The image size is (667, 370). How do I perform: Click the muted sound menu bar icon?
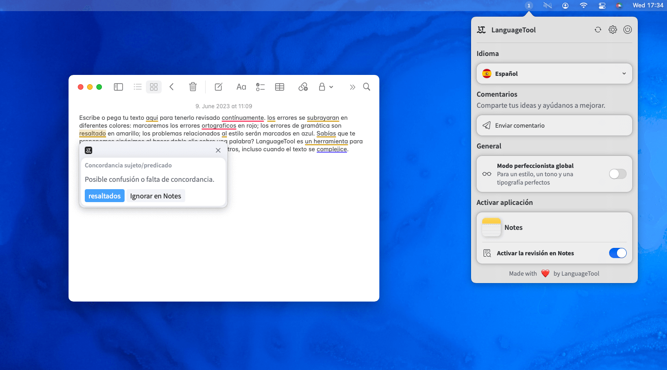coord(548,6)
